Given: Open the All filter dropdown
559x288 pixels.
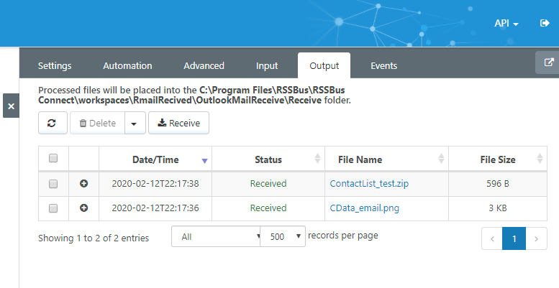Looking at the screenshot, I should click(216, 236).
